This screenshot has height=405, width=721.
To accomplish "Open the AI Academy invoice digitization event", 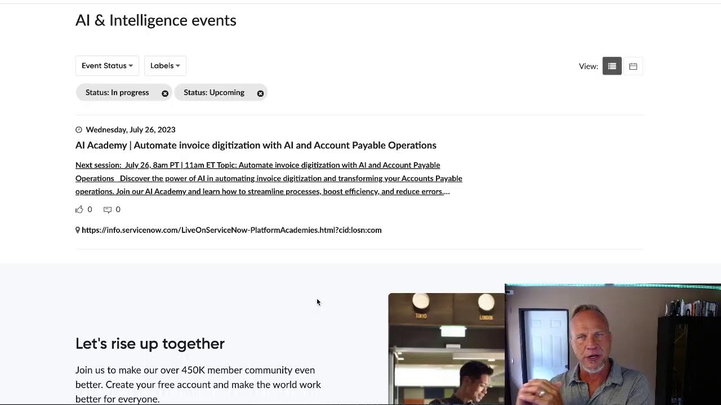I will coord(256,145).
